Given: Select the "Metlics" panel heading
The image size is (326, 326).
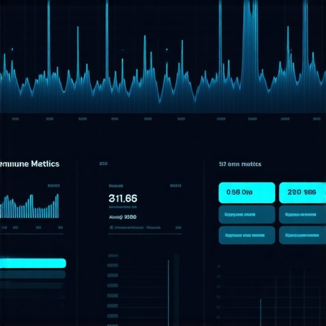Looking at the screenshot, I should 29,164.
